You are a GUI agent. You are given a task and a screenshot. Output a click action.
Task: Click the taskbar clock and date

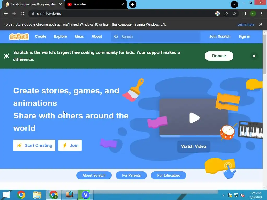point(256,195)
